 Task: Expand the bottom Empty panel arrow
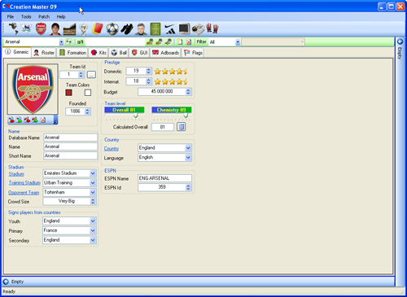(6, 282)
